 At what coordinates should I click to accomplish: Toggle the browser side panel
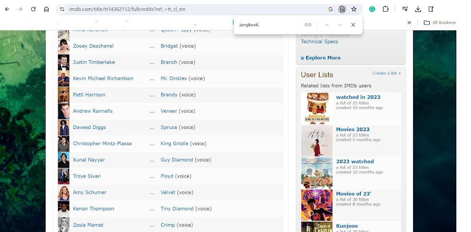(x=431, y=9)
